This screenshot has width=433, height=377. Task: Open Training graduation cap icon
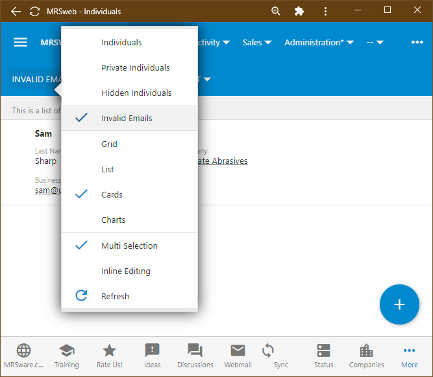pyautogui.click(x=67, y=350)
